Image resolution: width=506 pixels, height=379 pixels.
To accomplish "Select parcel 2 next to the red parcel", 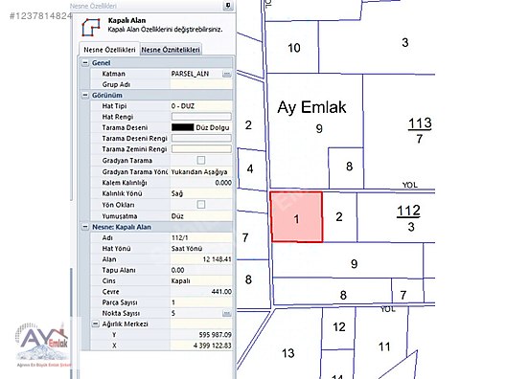I will coord(339,217).
